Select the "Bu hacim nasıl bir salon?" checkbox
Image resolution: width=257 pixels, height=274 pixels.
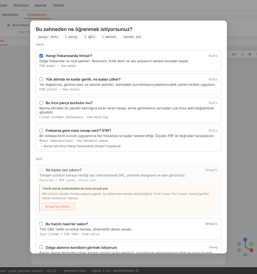point(41,224)
